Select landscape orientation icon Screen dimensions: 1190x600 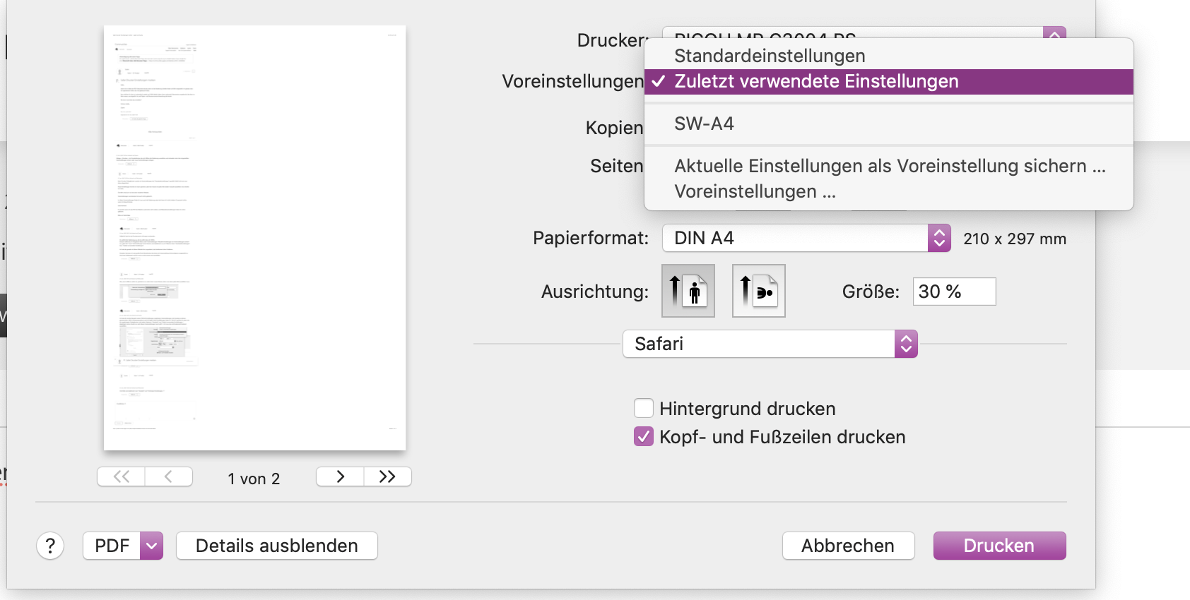(758, 291)
